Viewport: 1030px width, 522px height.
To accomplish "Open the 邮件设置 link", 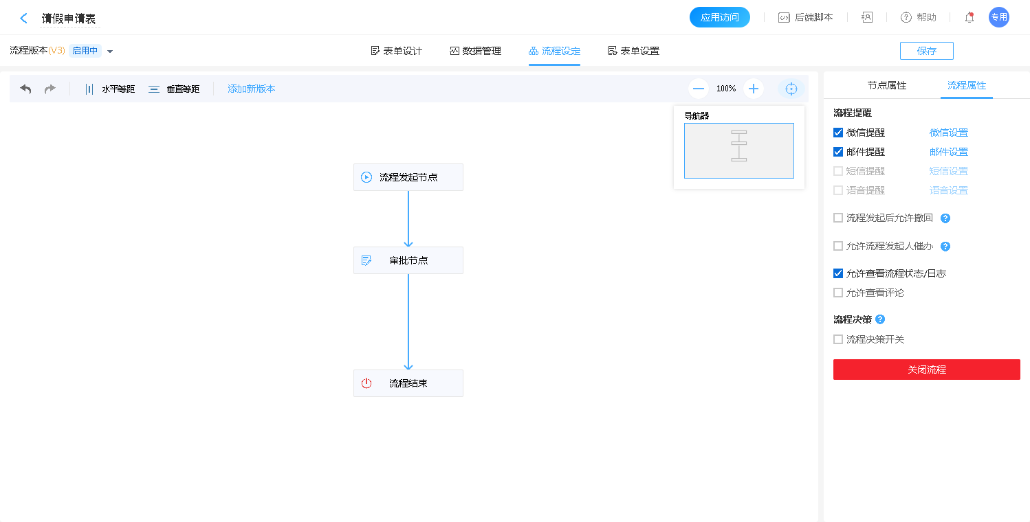I will point(948,152).
